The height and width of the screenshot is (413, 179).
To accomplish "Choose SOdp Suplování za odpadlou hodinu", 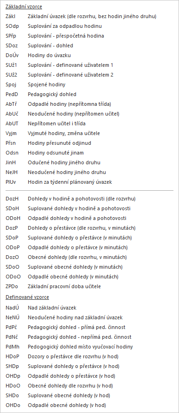I will (54, 26).
